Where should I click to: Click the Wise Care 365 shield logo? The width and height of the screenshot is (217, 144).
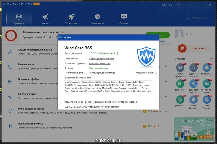[146, 57]
